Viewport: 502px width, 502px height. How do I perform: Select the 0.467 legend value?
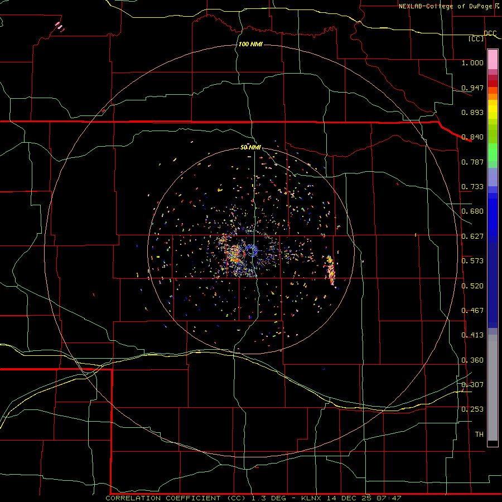(x=472, y=310)
